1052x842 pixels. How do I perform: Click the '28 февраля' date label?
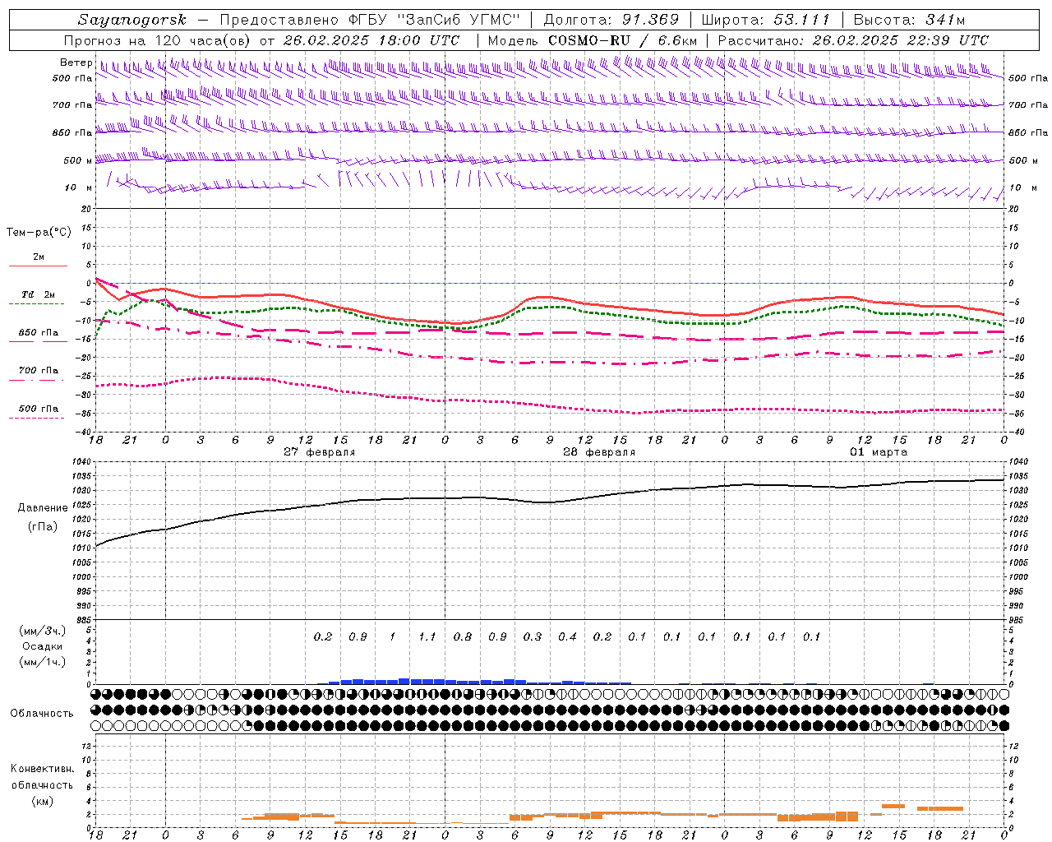click(x=599, y=451)
